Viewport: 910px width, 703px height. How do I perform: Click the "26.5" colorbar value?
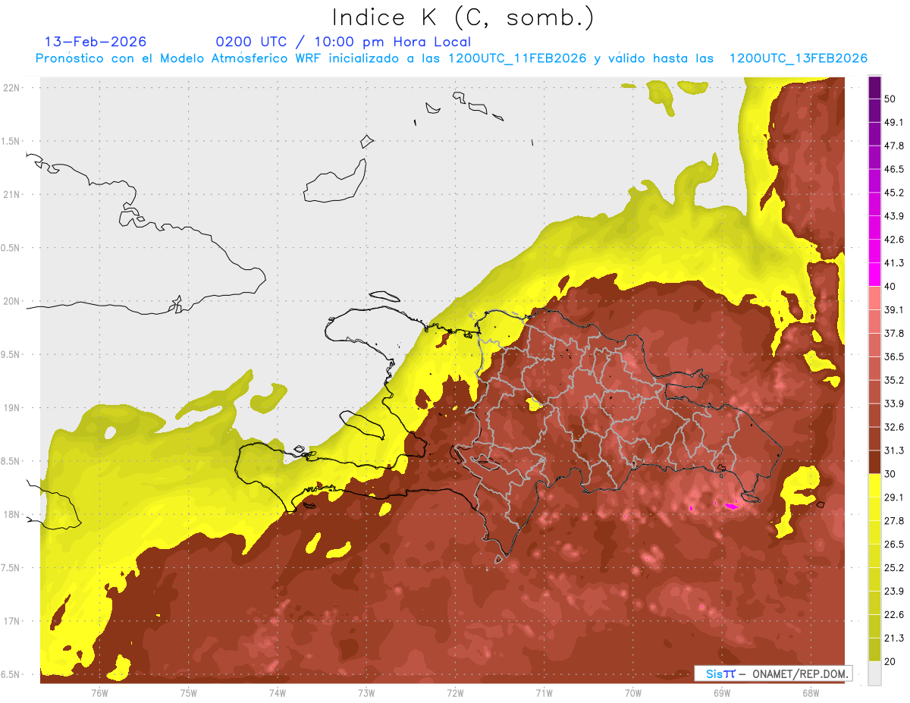point(894,545)
